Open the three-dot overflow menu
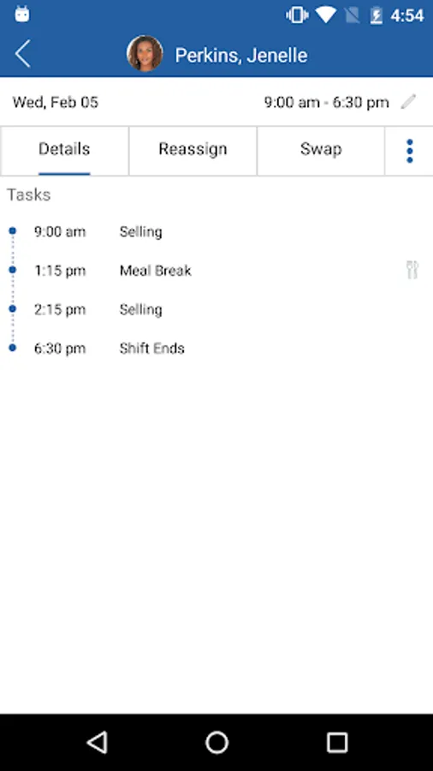The width and height of the screenshot is (433, 771). click(409, 151)
